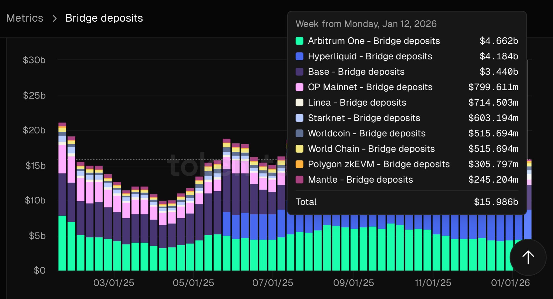Click the Starknet light blue legend swatch
Image resolution: width=553 pixels, height=299 pixels.
pyautogui.click(x=299, y=118)
